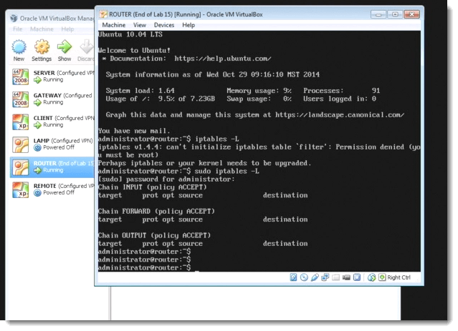Click the REMOTE XP OS icon

[x=21, y=189]
